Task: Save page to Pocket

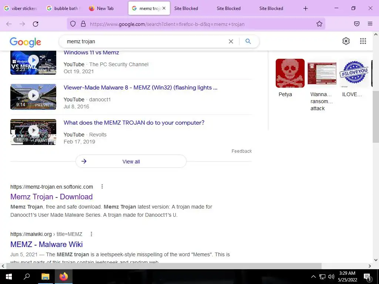Action: pos(357,24)
